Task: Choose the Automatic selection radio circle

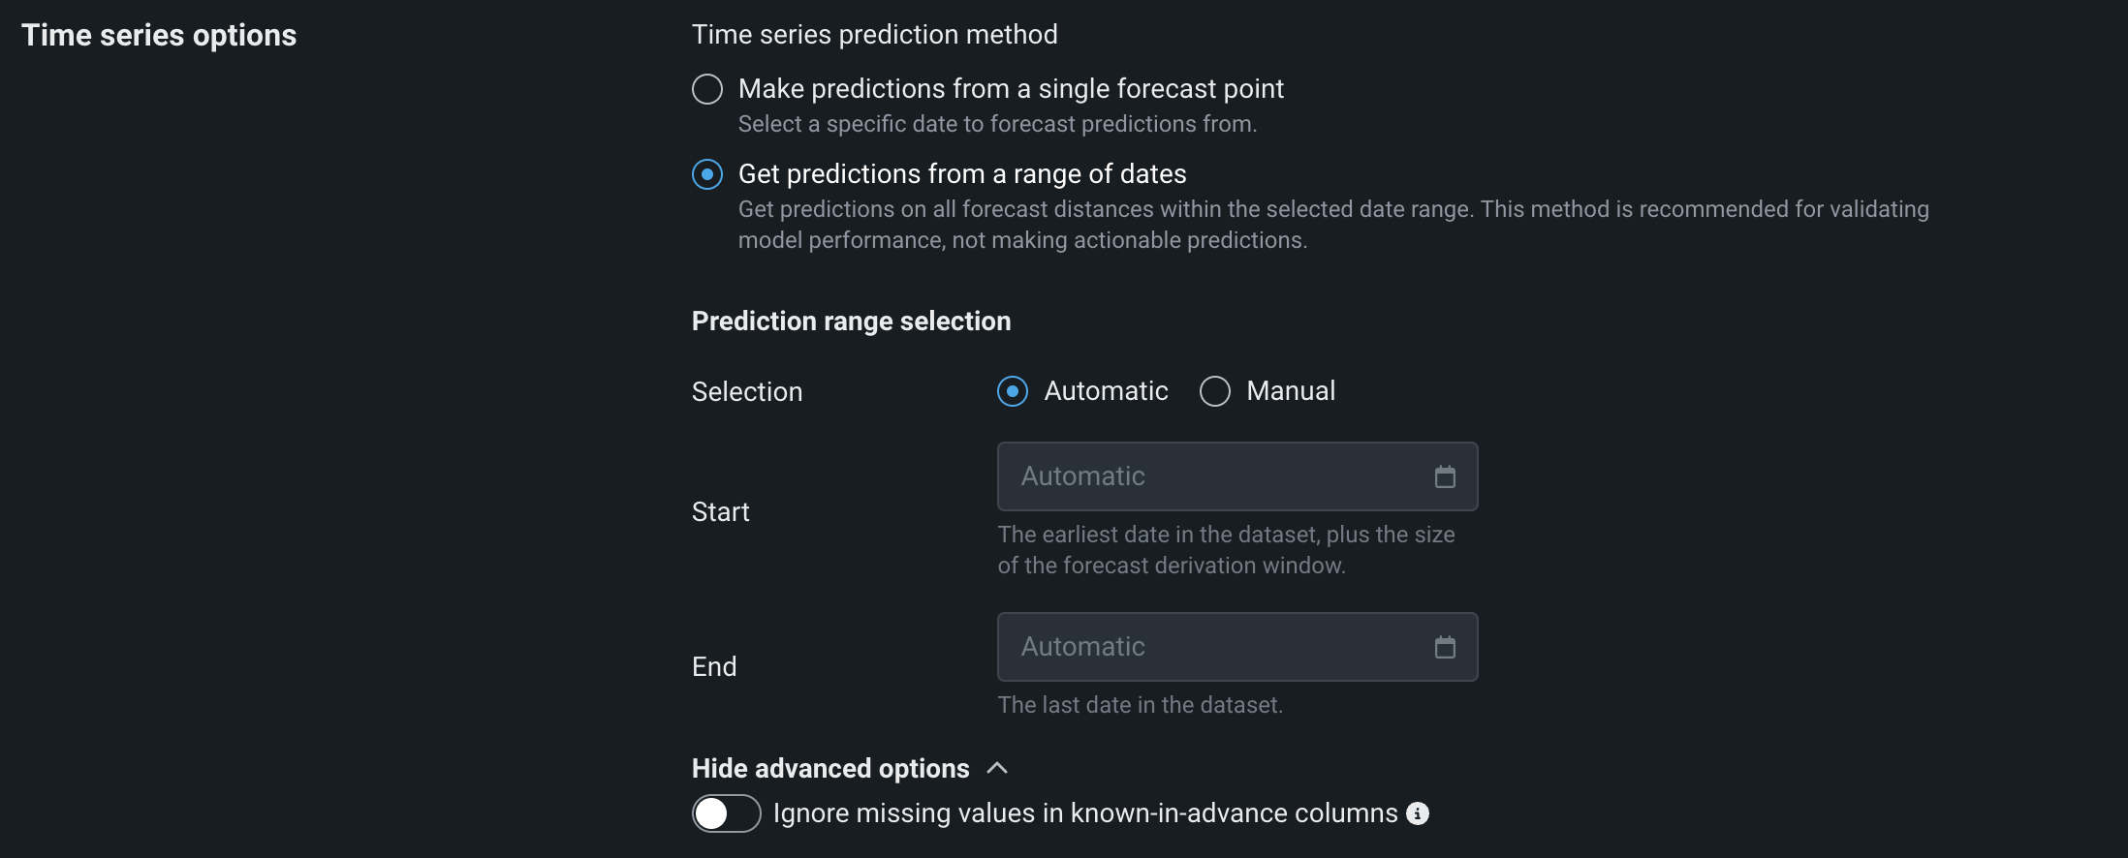Action: pyautogui.click(x=1013, y=391)
